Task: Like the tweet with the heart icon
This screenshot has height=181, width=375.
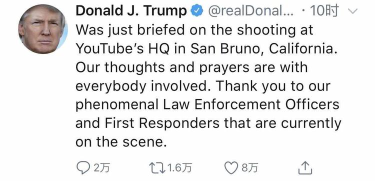Action: pyautogui.click(x=231, y=168)
